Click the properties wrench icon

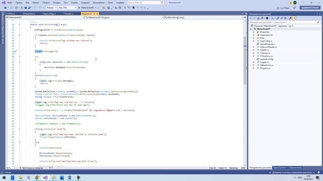click(x=290, y=18)
